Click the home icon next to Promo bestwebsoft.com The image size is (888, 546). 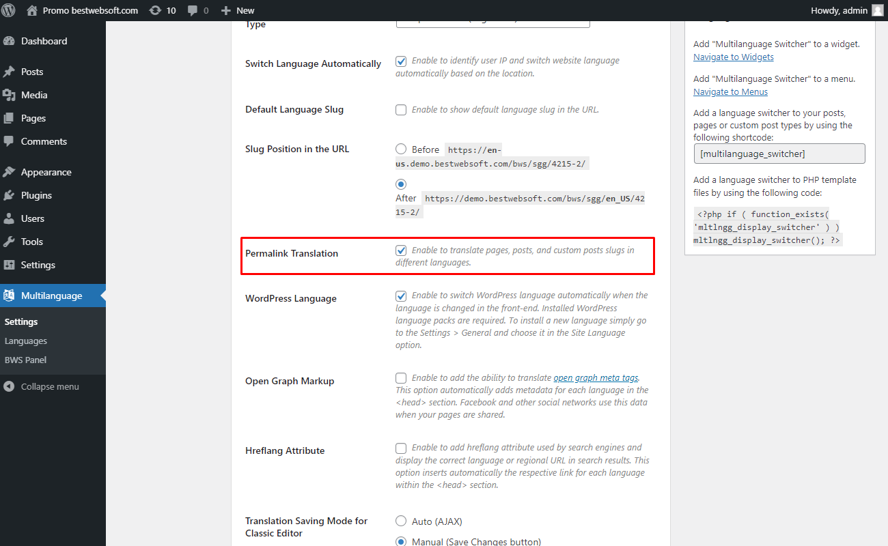[31, 10]
